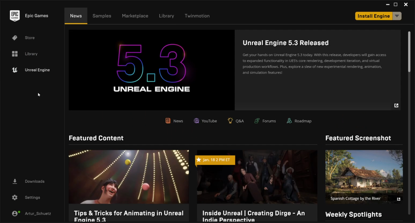Open the Downloads text label

pos(35,182)
